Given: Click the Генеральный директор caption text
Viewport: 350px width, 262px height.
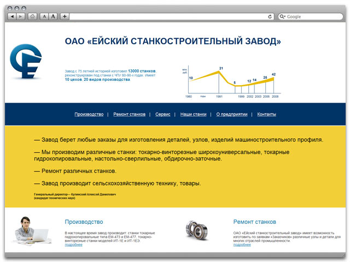Looking at the screenshot, I should tap(75, 196).
